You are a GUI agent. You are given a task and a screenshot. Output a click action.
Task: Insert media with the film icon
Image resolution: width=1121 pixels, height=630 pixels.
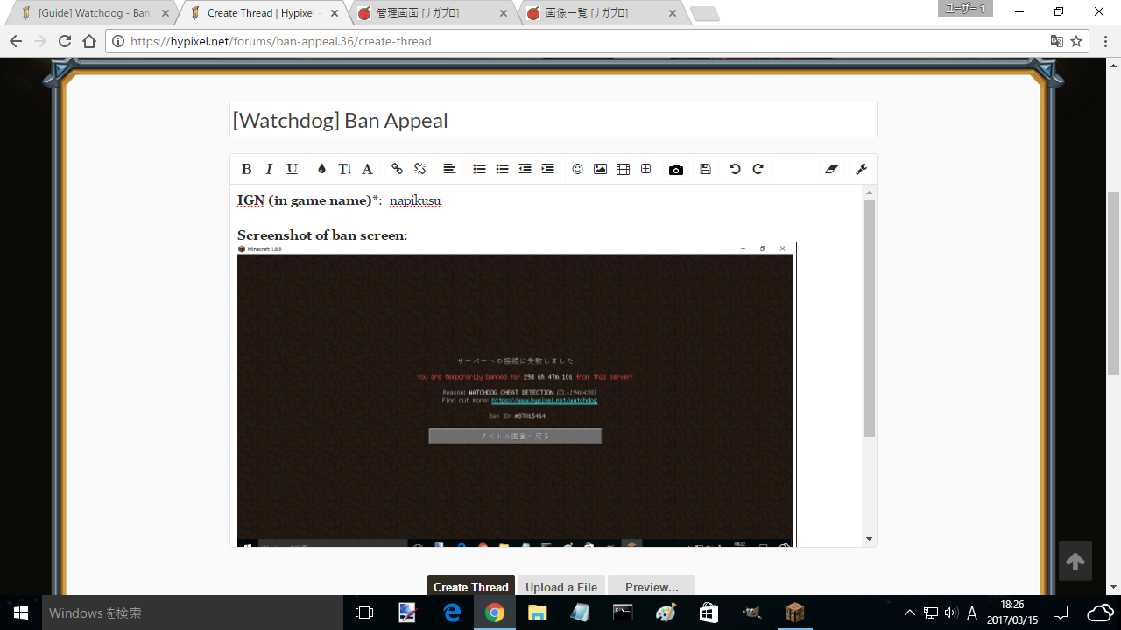(623, 169)
